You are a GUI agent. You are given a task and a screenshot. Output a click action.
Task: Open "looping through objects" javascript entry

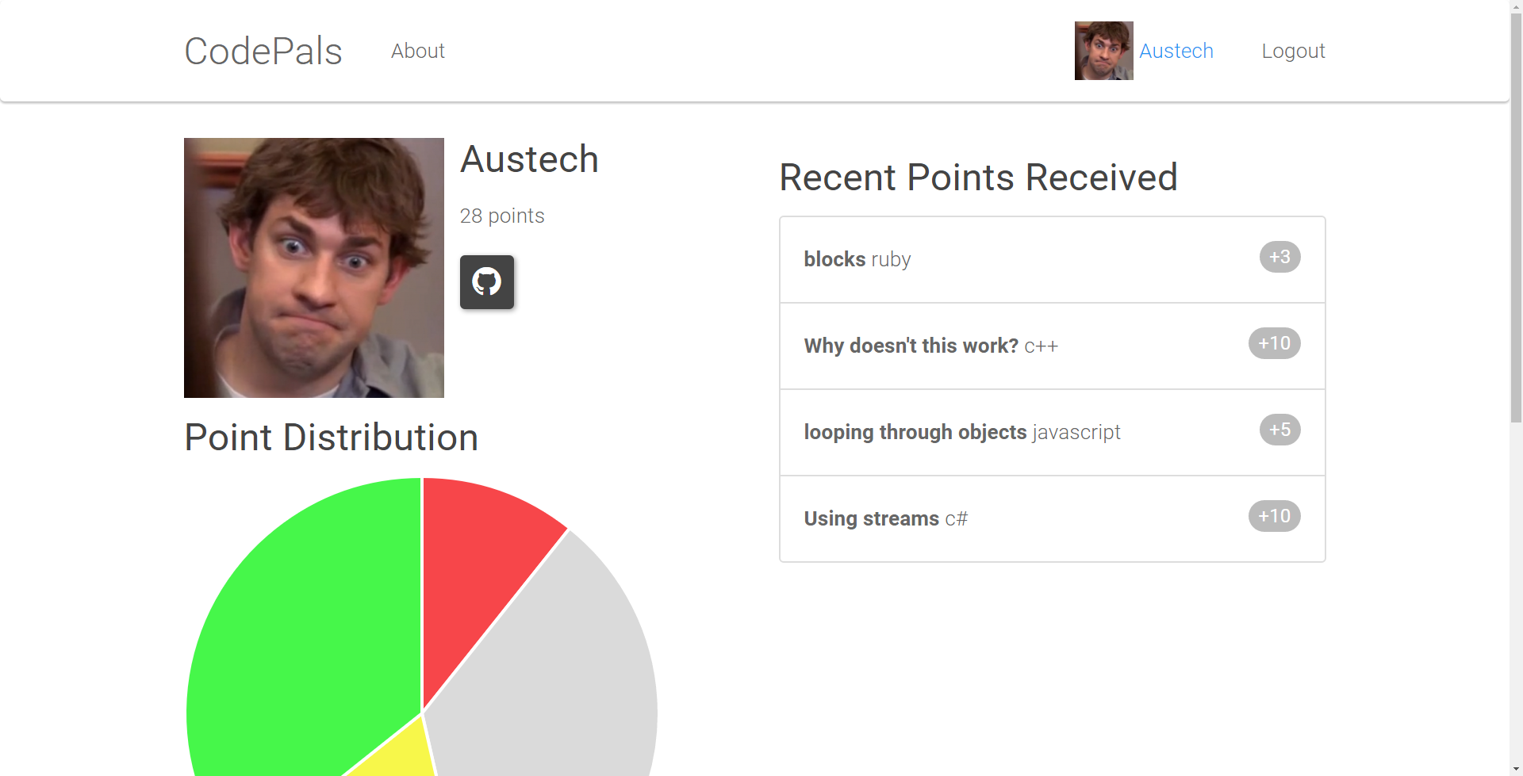click(1053, 433)
